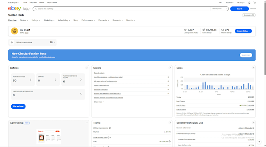
Task: Click the Click-through rate link
Action: point(100,138)
